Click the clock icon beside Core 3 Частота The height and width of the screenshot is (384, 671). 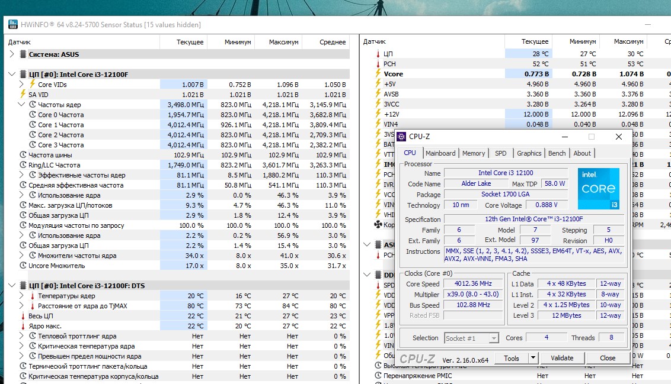tap(32, 145)
